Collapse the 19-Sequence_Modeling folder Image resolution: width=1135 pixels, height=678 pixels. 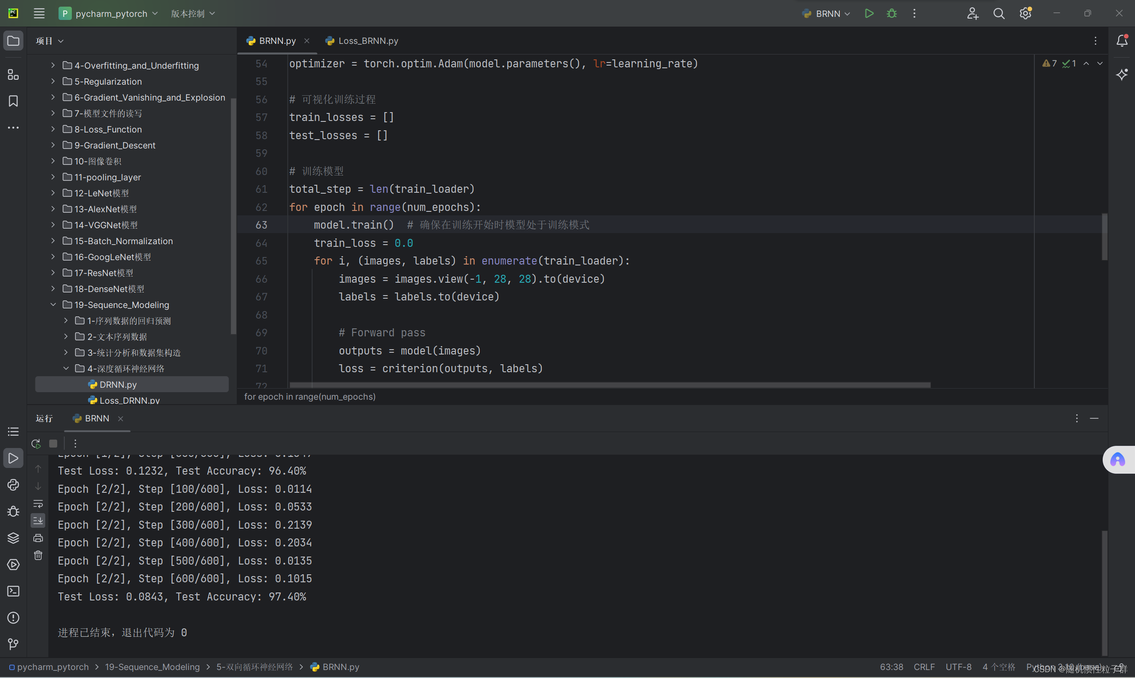tap(53, 305)
